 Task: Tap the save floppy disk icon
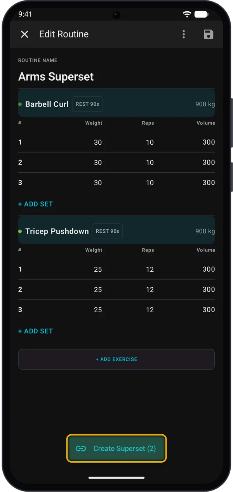click(209, 34)
